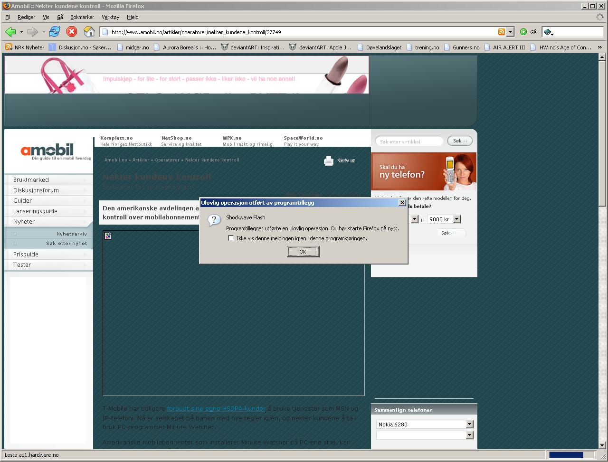
Task: Click the greyed Forward arrow button
Action: click(x=32, y=32)
